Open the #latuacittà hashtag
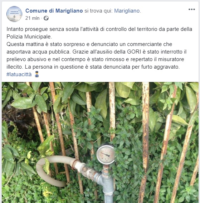200x203 pixels. 19,74
